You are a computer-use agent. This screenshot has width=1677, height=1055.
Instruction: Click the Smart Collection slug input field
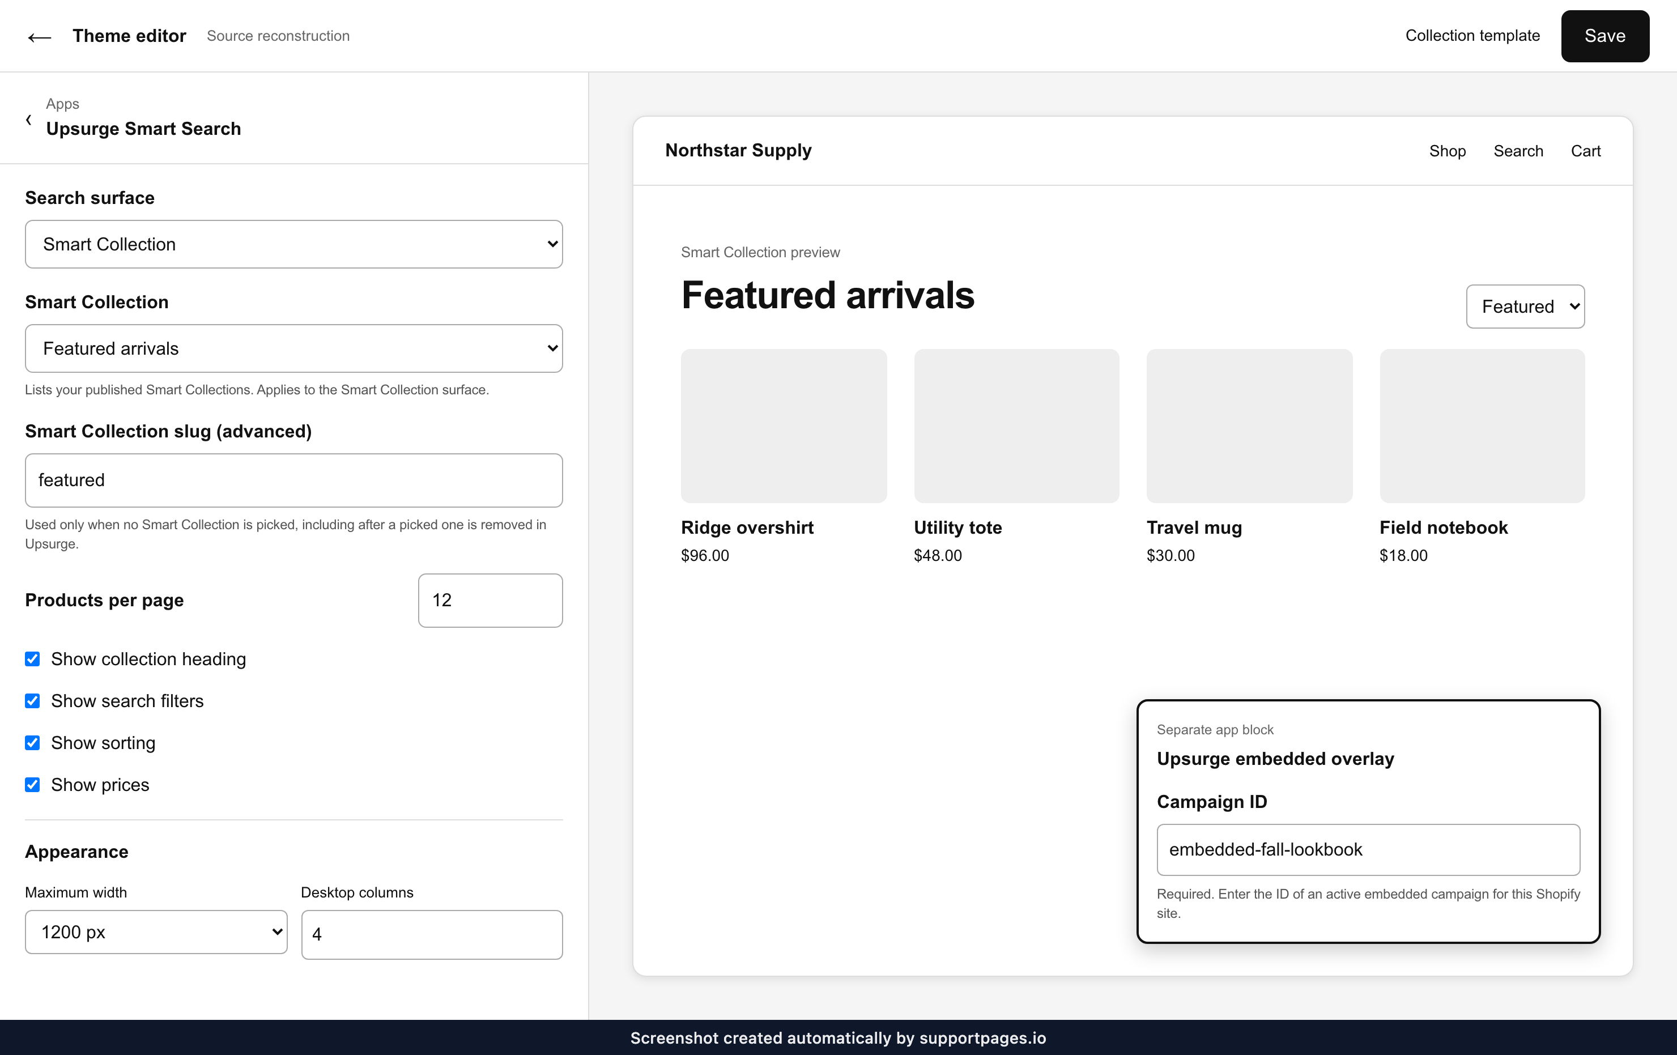294,480
